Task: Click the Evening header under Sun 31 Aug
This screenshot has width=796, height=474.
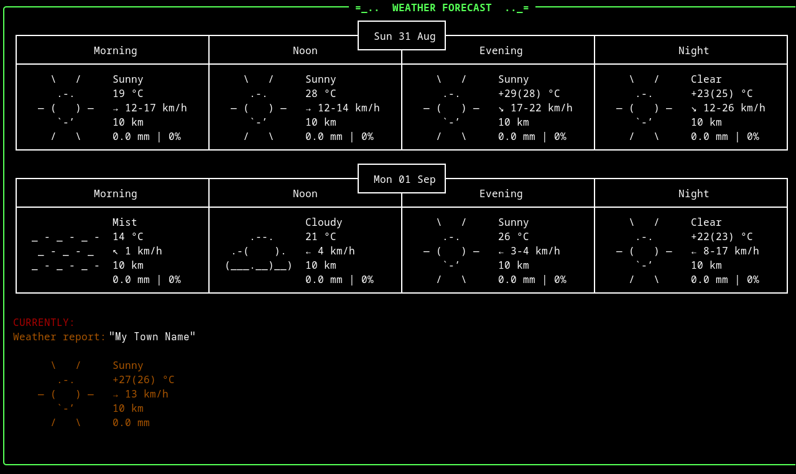Action: [501, 50]
